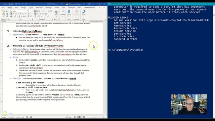Viewport: 215px width, 121px height.
Task: Click word count in status bar
Action: [x=20, y=117]
